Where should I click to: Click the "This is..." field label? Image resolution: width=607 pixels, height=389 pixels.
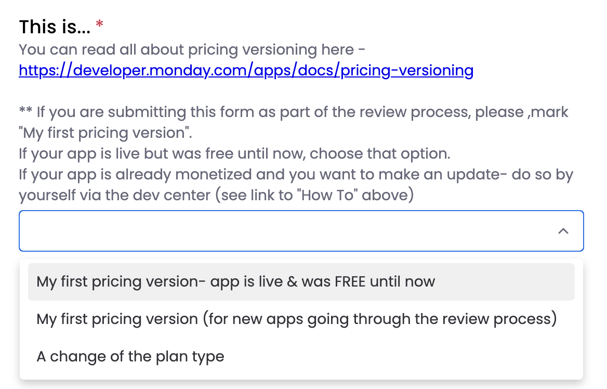click(55, 27)
